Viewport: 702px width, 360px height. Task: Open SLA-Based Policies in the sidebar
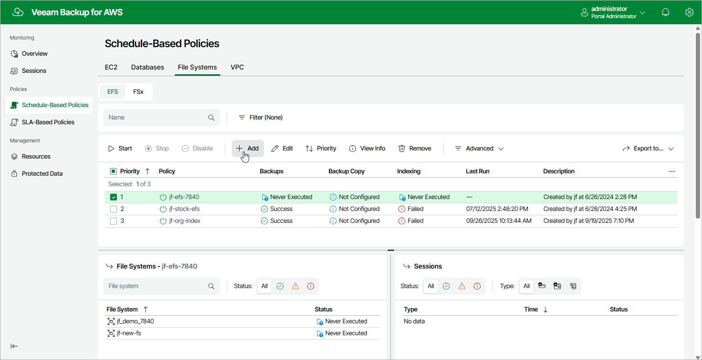tap(49, 122)
